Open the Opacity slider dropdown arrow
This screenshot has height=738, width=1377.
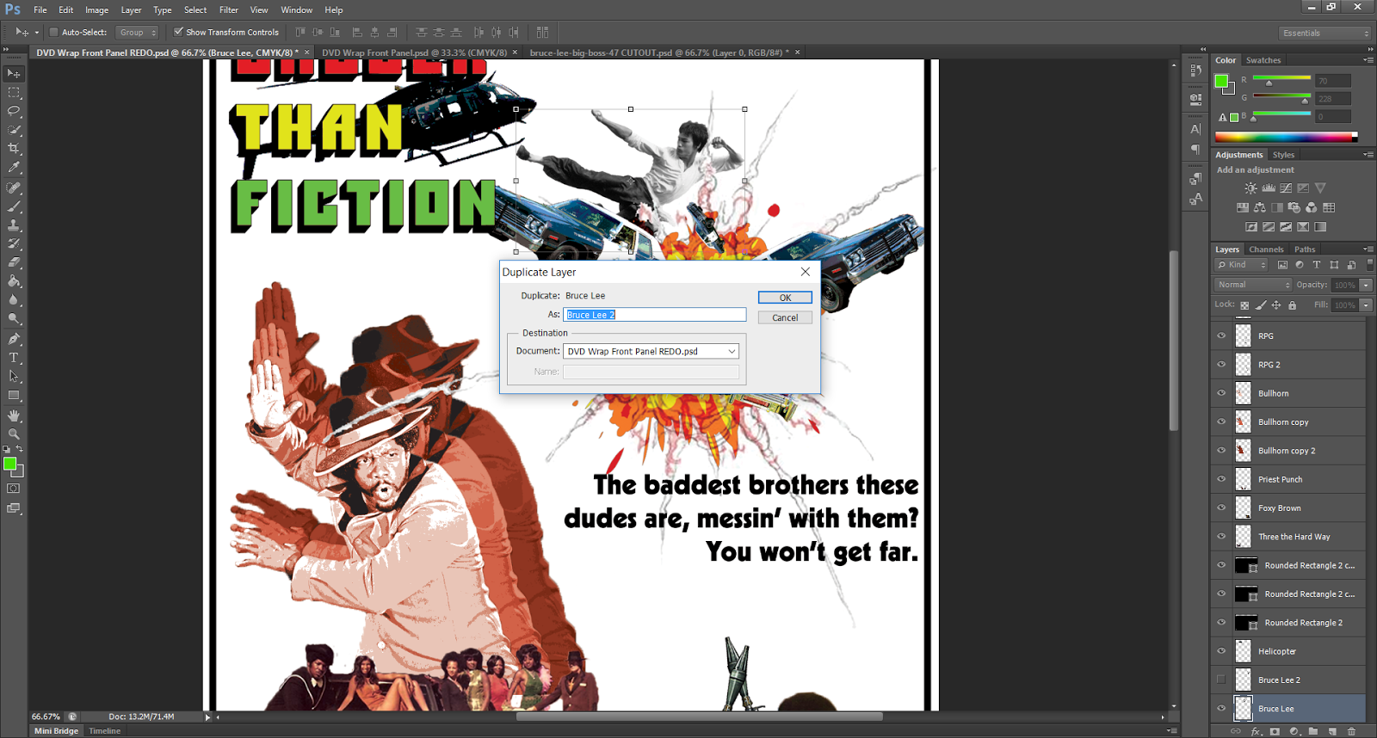1366,285
